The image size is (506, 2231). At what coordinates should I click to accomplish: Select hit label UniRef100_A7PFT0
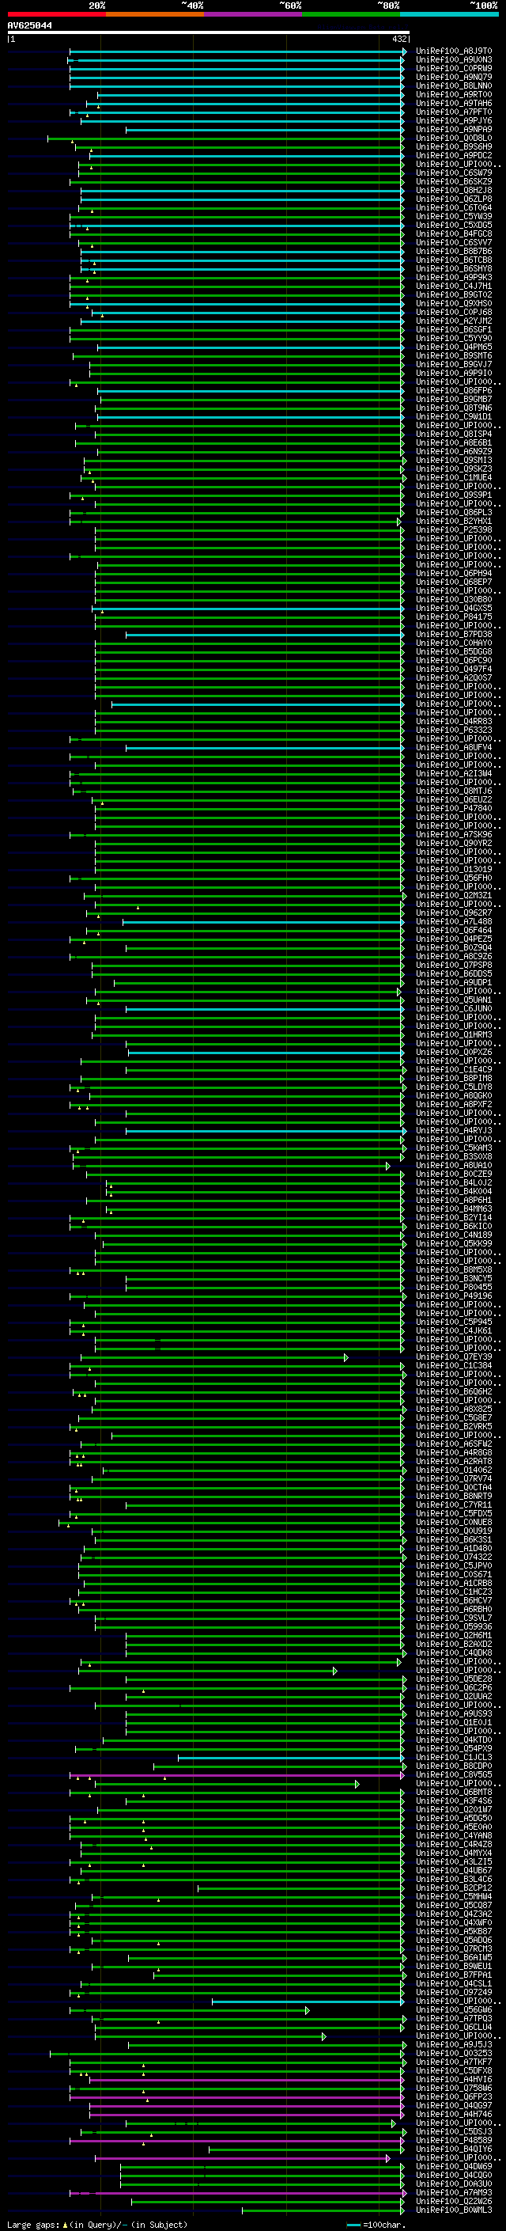(x=454, y=112)
